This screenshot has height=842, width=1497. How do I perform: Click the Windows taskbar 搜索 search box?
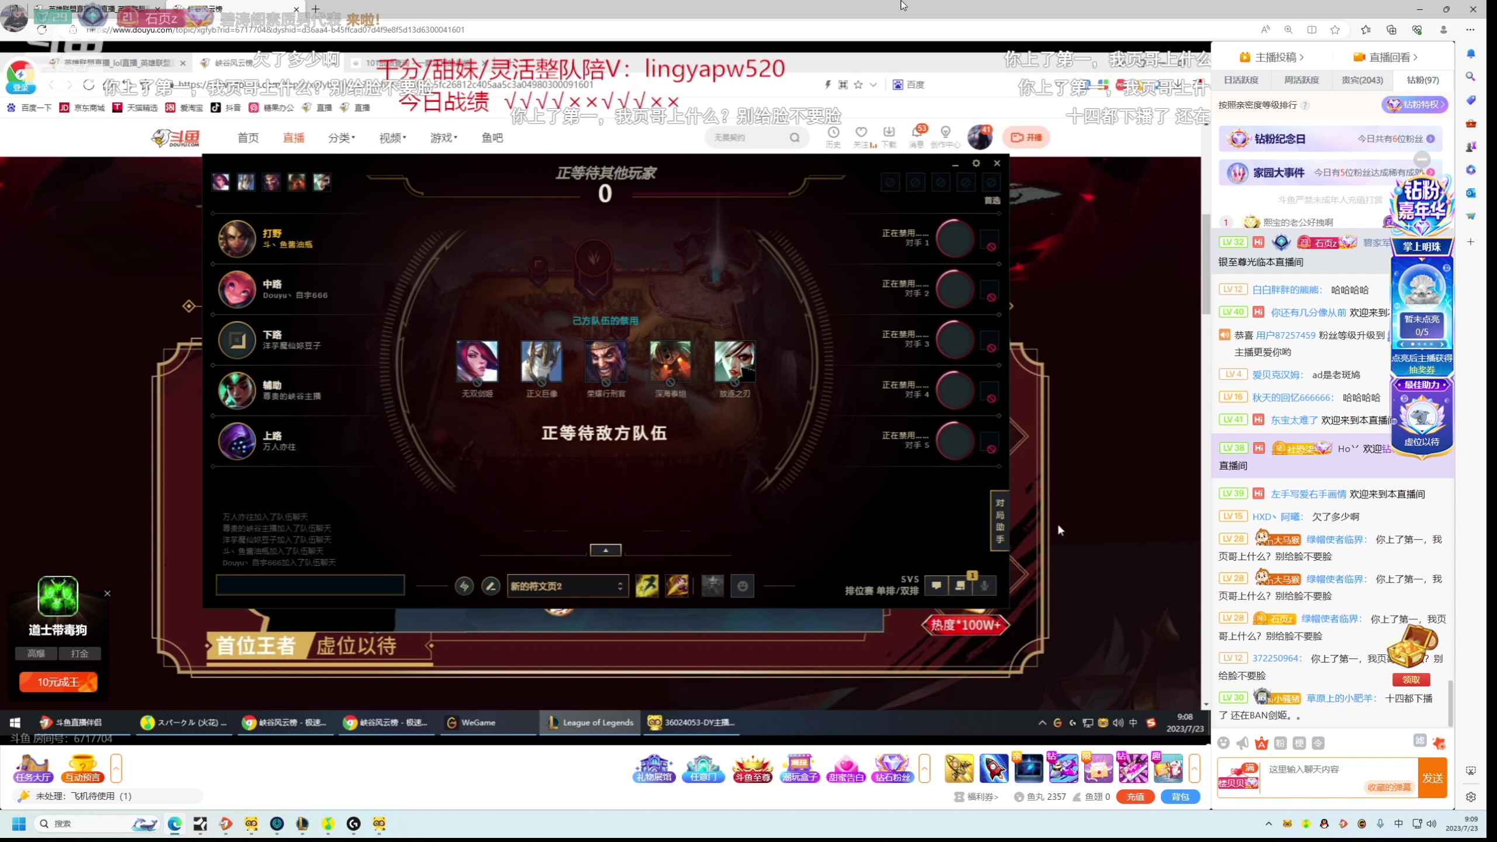[97, 824]
